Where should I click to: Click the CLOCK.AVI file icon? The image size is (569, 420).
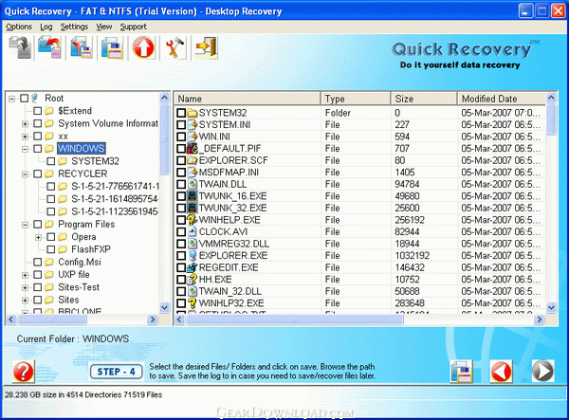coord(192,231)
